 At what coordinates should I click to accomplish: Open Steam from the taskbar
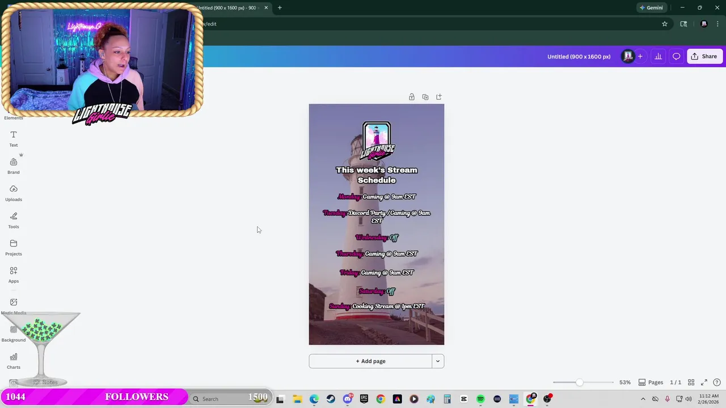(x=331, y=399)
